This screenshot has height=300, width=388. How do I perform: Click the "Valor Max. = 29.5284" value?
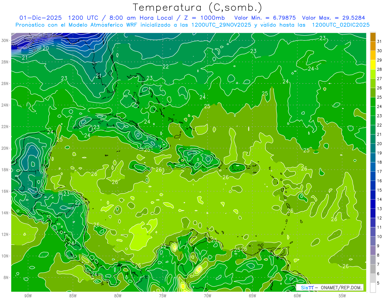pyautogui.click(x=333, y=18)
